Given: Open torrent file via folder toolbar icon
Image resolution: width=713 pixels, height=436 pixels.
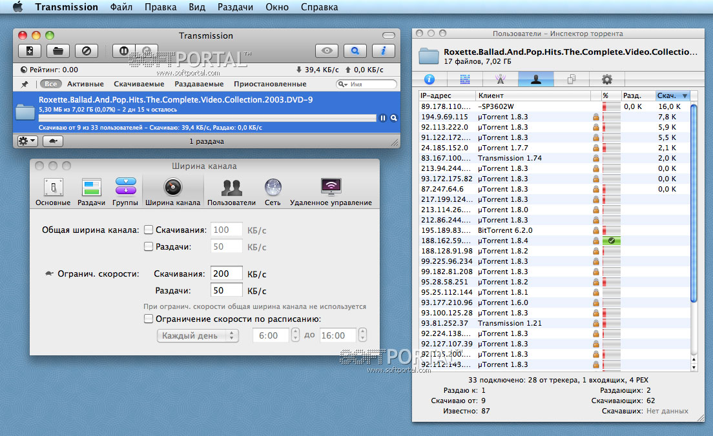Looking at the screenshot, I should [57, 51].
